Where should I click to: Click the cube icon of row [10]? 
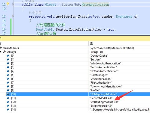pos(8,94)
